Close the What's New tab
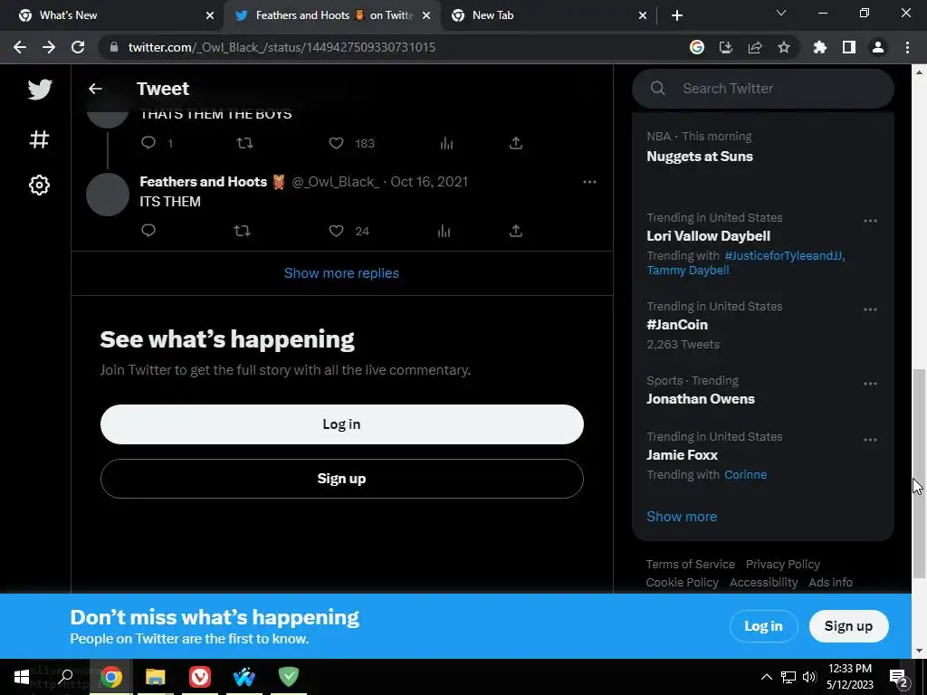 coord(209,16)
